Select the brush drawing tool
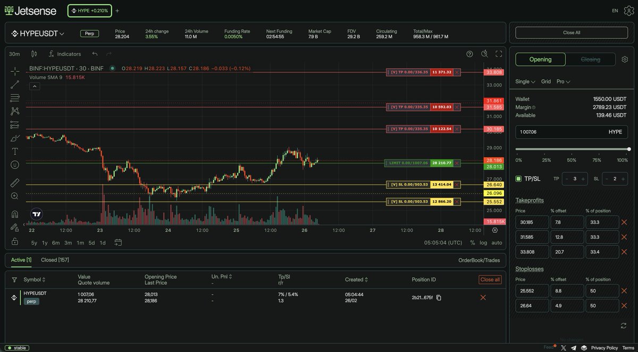638x352 pixels. click(x=15, y=138)
